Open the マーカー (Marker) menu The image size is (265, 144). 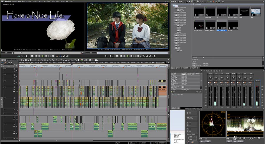(x=35, y=1)
